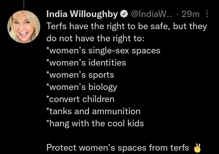Click the '*convert children' line

click(x=80, y=99)
